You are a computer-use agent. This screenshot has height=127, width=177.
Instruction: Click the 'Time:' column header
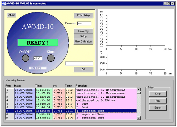click(x=39, y=86)
